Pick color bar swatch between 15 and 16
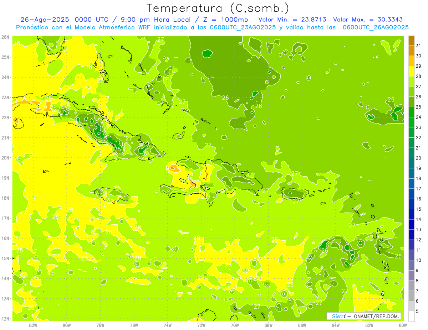The height and width of the screenshot is (330, 428). (x=411, y=204)
